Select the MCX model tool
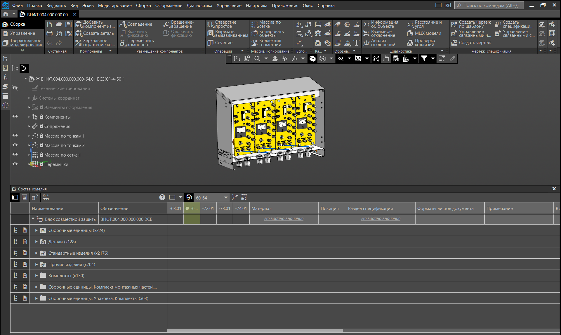Screen dimensions: 561x335 (x=410, y=33)
